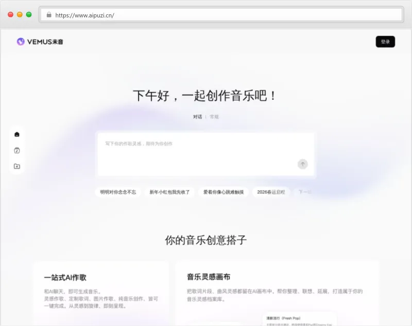Select the home icon in the sidebar
The height and width of the screenshot is (326, 412).
pos(17,134)
